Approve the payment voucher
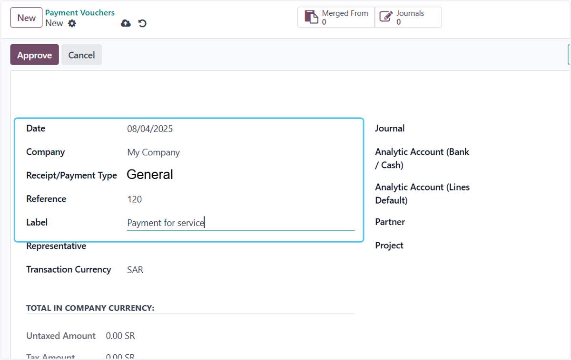 point(34,55)
